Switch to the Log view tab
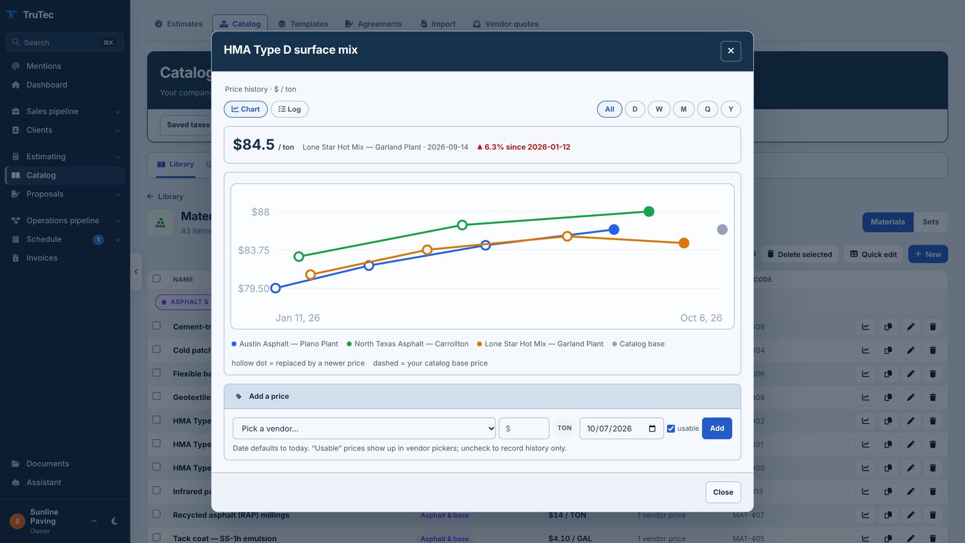Viewport: 965px width, 543px height. click(289, 109)
